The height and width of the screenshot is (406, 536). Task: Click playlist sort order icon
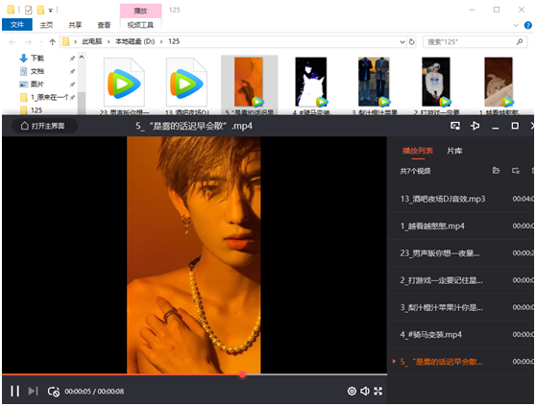[x=516, y=171]
